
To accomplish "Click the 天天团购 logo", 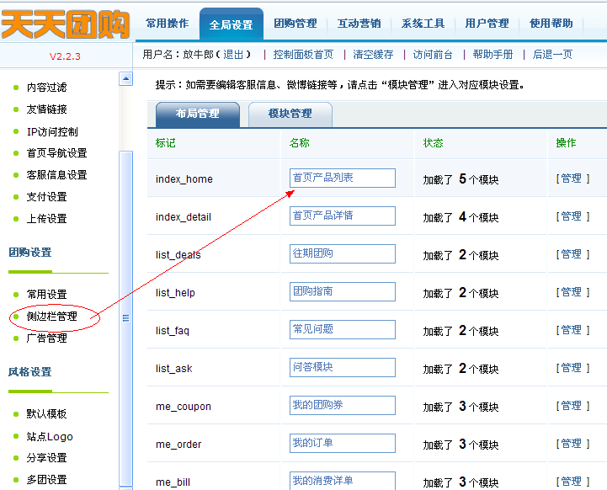I will pos(66,25).
